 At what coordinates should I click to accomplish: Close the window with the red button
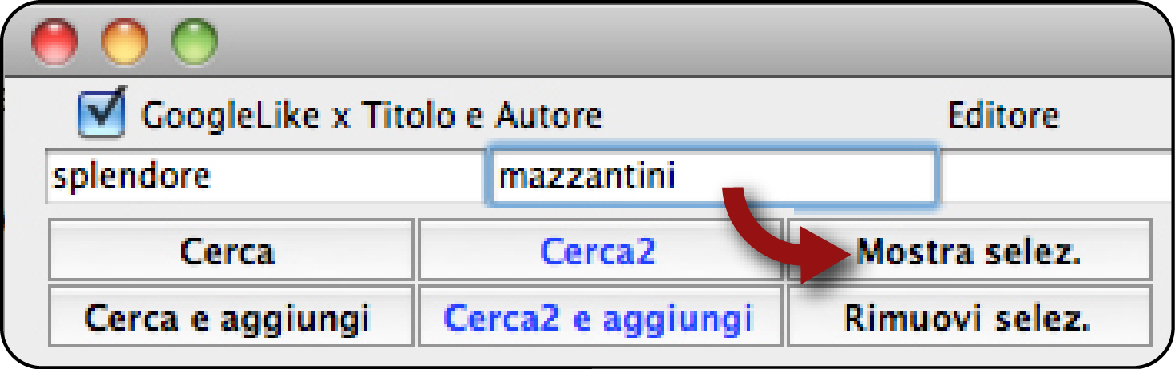point(54,42)
